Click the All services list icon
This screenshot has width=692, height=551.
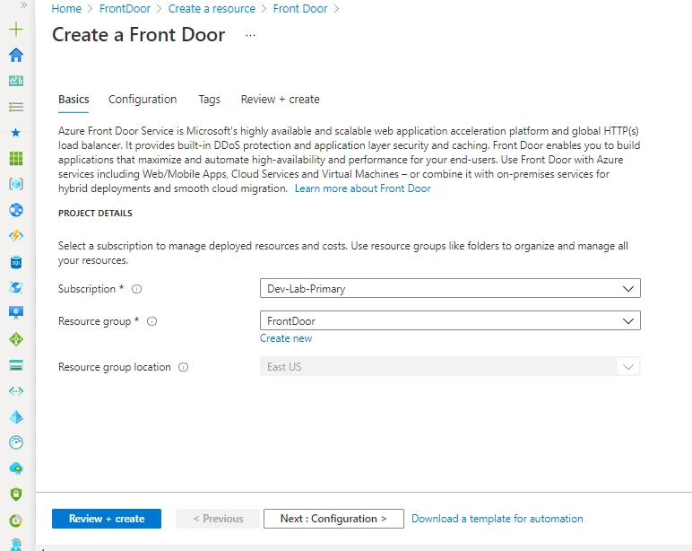click(15, 107)
